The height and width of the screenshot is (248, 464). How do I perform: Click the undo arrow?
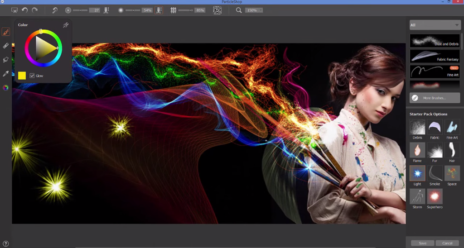tap(25, 10)
